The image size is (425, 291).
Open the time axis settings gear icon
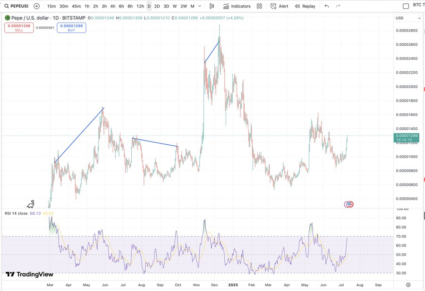pos(408,285)
